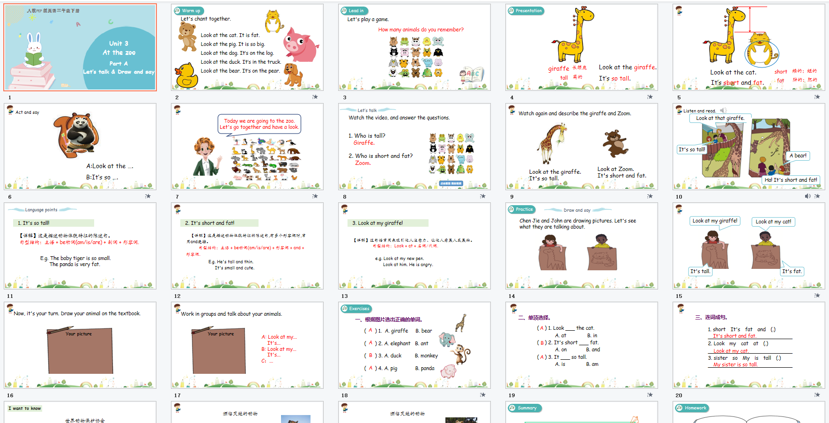Image resolution: width=829 pixels, height=423 pixels.
Task: Select the Unit 3 At the zoo title slide
Action: [x=80, y=47]
